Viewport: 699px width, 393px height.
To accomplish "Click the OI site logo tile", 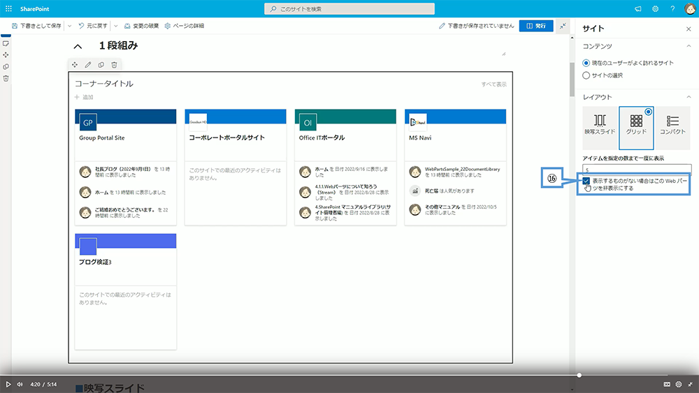I will 308,122.
